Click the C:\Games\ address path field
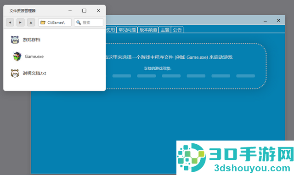 tap(55, 23)
